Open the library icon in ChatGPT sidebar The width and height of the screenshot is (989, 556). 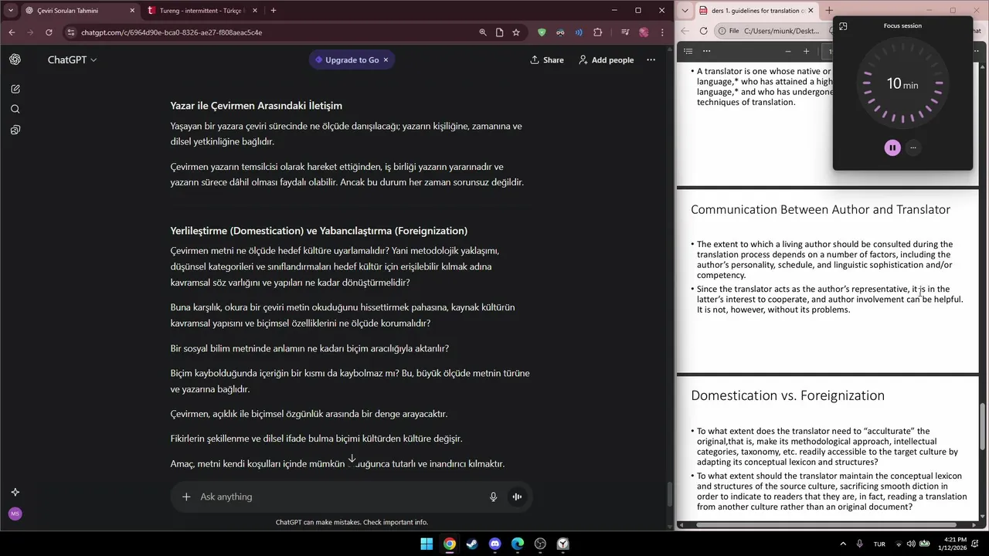[x=15, y=130]
